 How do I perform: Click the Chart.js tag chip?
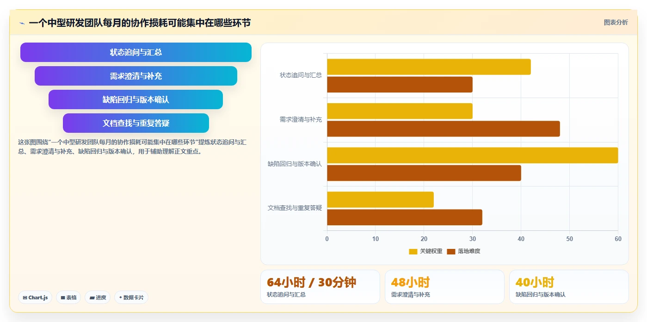pyautogui.click(x=35, y=297)
